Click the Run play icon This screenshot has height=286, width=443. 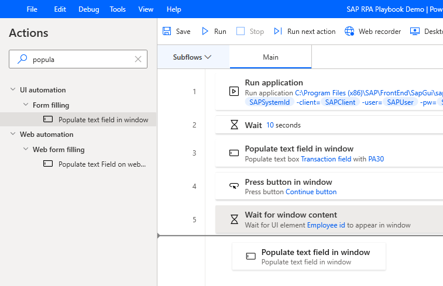coord(205,31)
